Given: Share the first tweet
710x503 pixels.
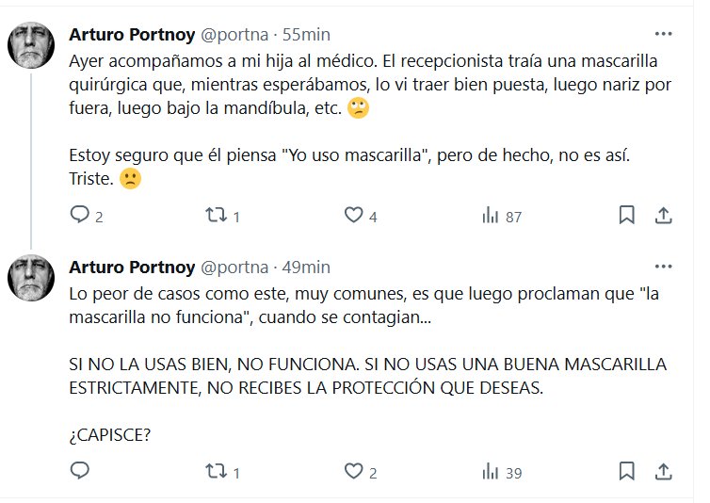Looking at the screenshot, I should point(663,215).
